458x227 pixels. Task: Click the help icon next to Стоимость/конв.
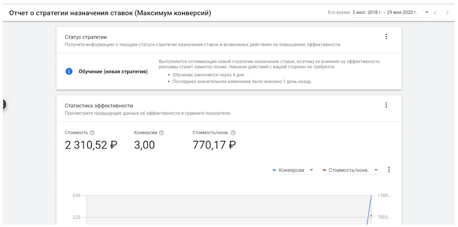pyautogui.click(x=233, y=132)
